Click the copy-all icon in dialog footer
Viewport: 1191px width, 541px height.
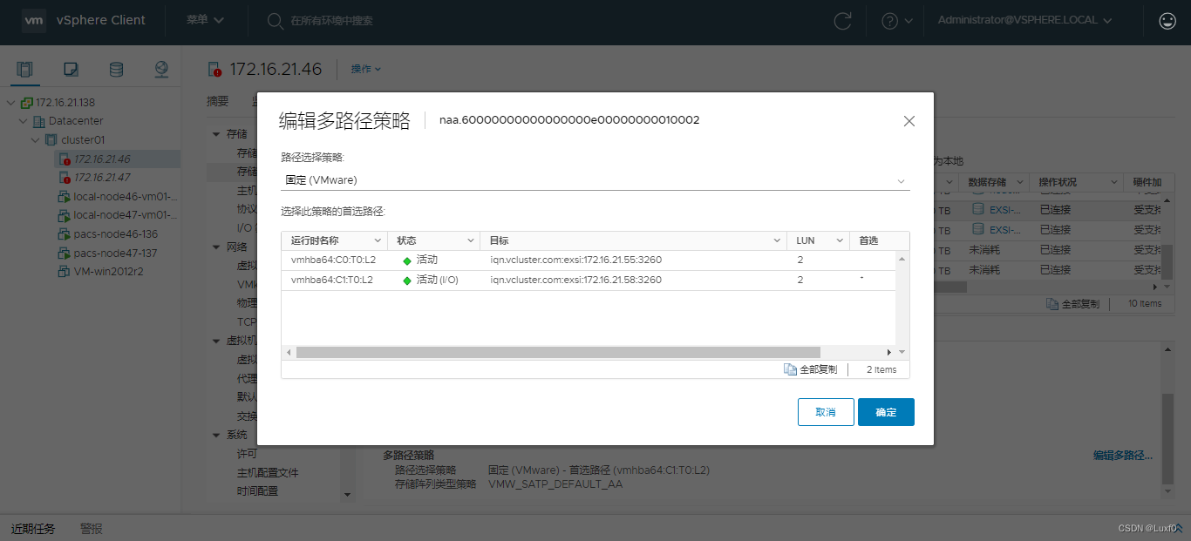click(x=790, y=369)
